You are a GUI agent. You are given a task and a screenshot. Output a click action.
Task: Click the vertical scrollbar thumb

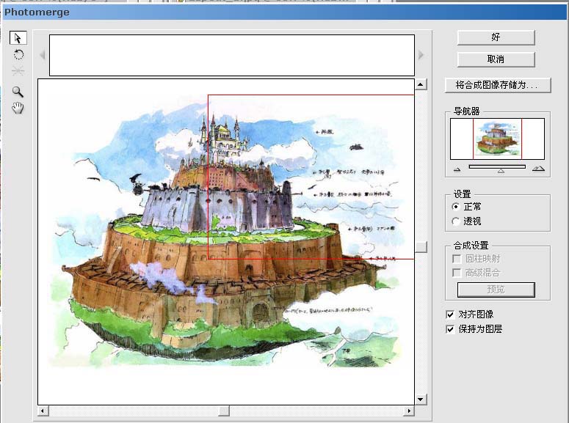(x=421, y=247)
